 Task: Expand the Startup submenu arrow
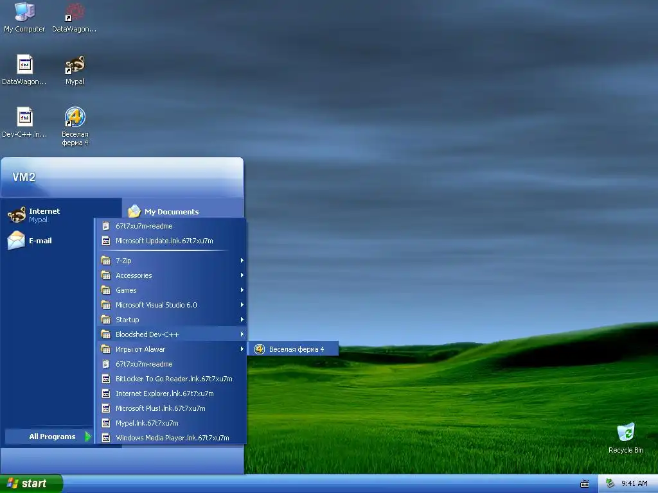pyautogui.click(x=242, y=320)
